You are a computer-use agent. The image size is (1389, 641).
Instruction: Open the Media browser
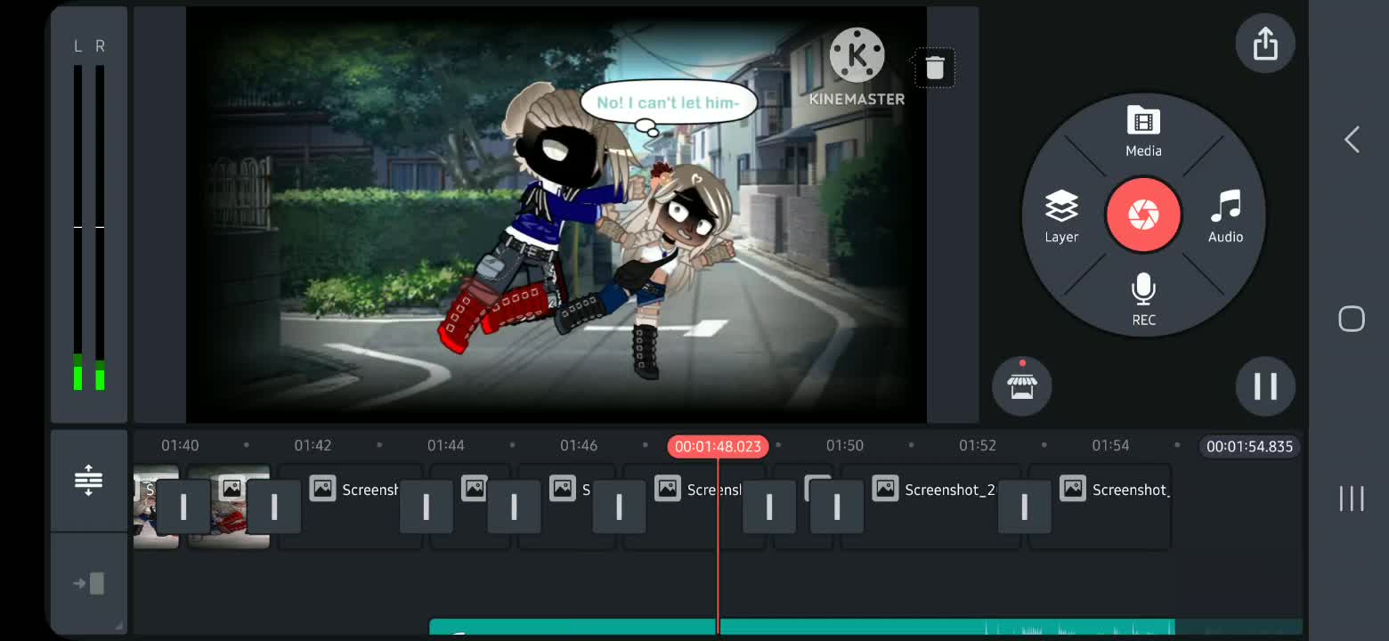pos(1143,132)
